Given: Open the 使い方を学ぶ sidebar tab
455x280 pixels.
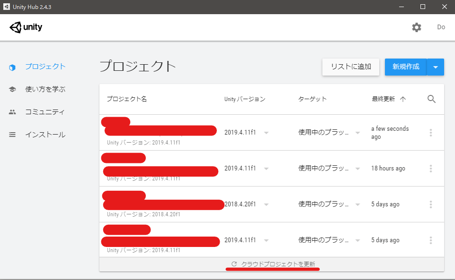Looking at the screenshot, I should pyautogui.click(x=45, y=89).
